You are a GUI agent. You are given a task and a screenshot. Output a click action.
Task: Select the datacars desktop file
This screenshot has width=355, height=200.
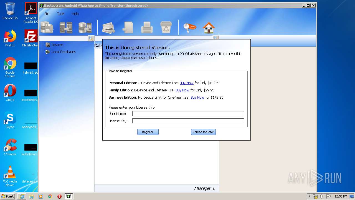[x=30, y=177]
